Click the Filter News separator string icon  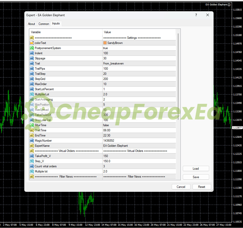(x=32, y=176)
